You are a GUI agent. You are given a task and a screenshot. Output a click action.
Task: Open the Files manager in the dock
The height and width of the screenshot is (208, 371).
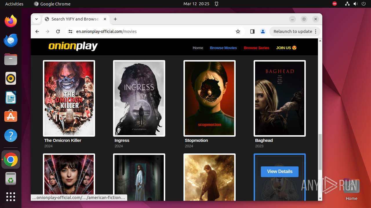[11, 59]
